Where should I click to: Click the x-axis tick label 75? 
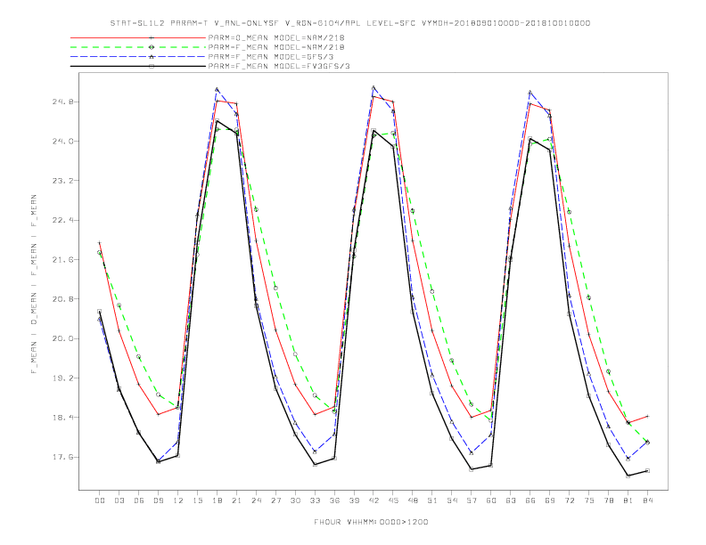point(589,500)
